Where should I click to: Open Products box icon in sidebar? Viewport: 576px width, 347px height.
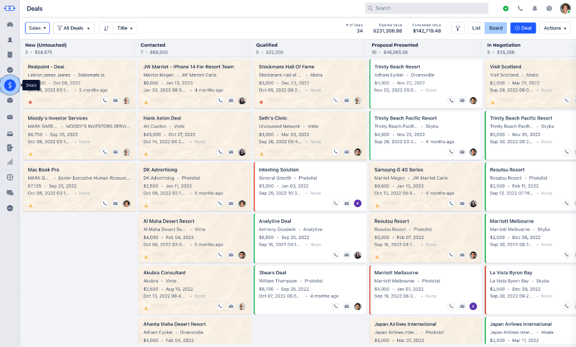pyautogui.click(x=10, y=100)
